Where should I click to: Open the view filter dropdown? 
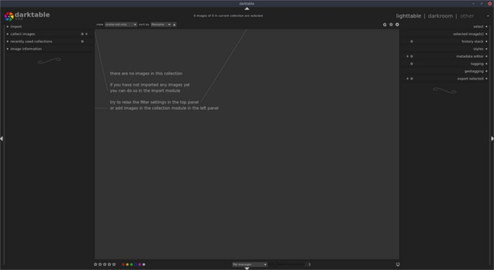pyautogui.click(x=121, y=25)
